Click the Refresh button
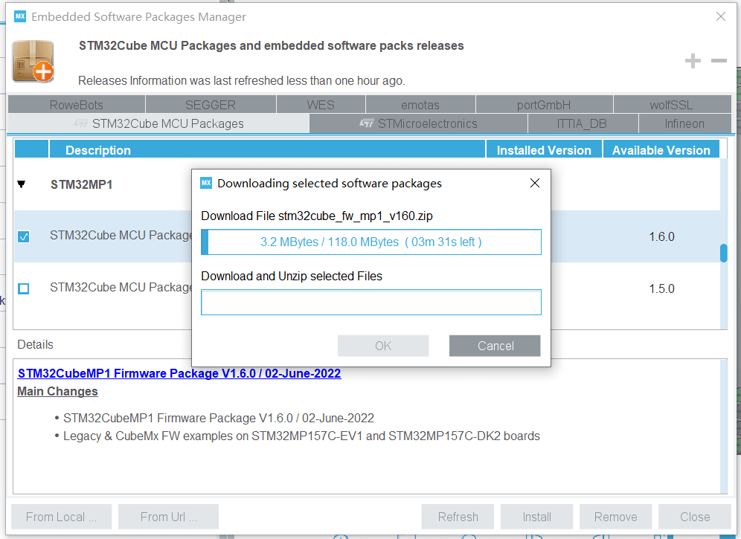Image resolution: width=741 pixels, height=539 pixels. click(458, 517)
